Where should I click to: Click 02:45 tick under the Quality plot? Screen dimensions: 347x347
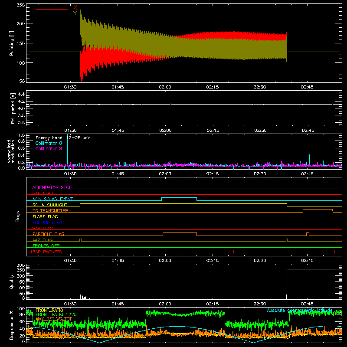[x=307, y=304]
